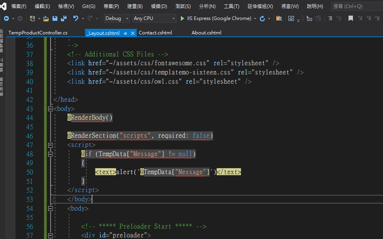Click the element selection cursor icon
Image resolution: width=383 pixels, height=239 pixels.
pyautogui.click(x=309, y=18)
